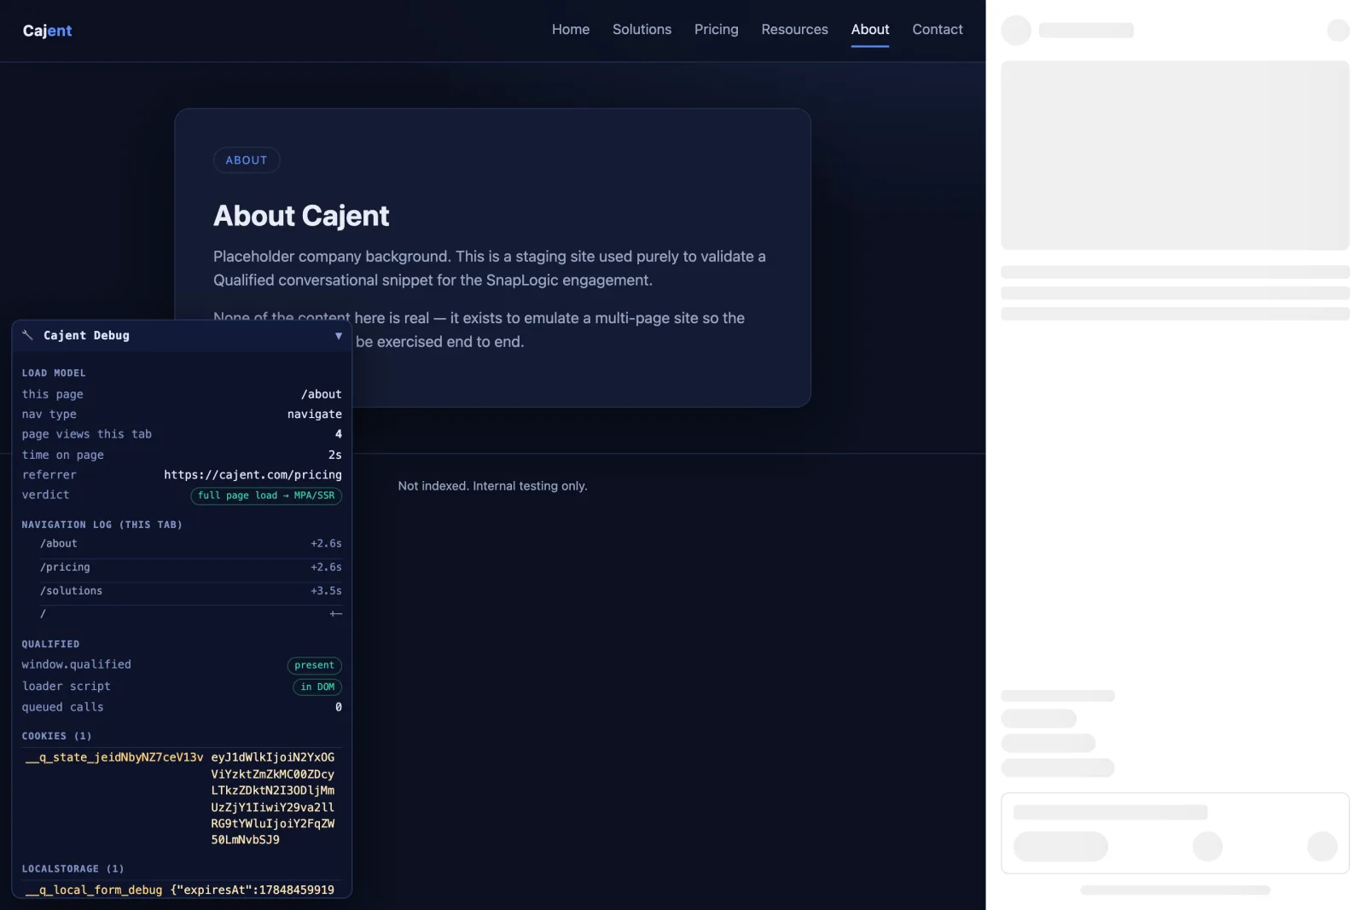Image resolution: width=1365 pixels, height=910 pixels.
Task: Select the nav type value "navigate"
Action: pos(315,414)
